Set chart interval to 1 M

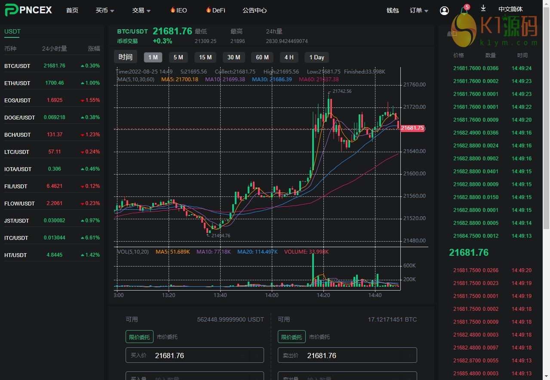point(153,57)
